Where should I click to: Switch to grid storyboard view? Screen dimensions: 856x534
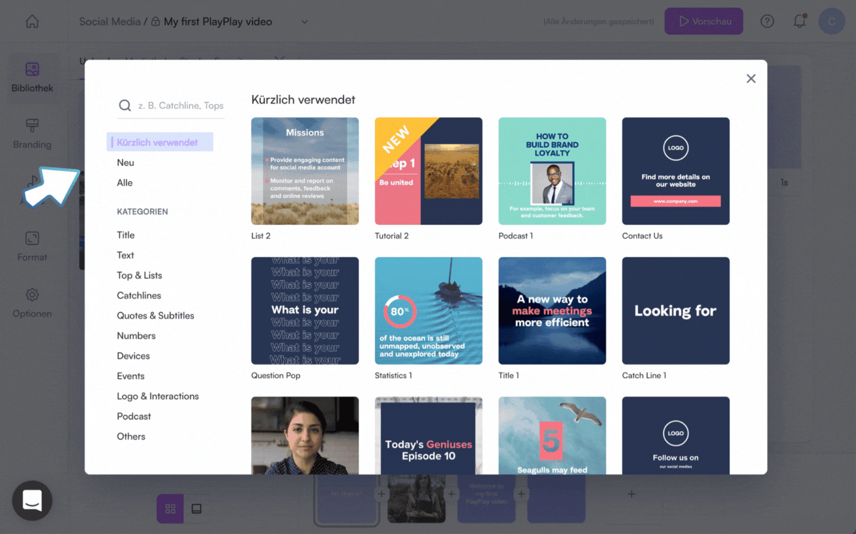click(170, 509)
